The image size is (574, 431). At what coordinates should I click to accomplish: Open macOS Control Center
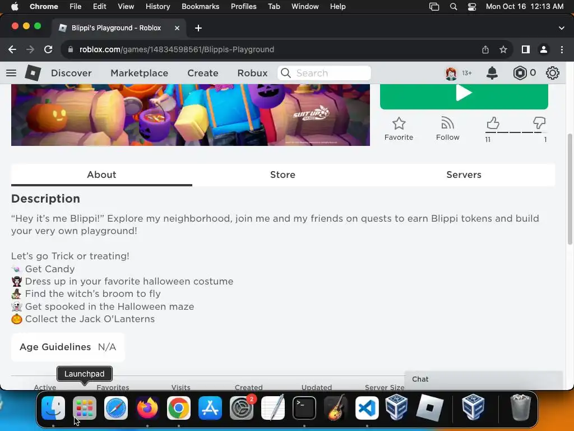click(x=472, y=7)
